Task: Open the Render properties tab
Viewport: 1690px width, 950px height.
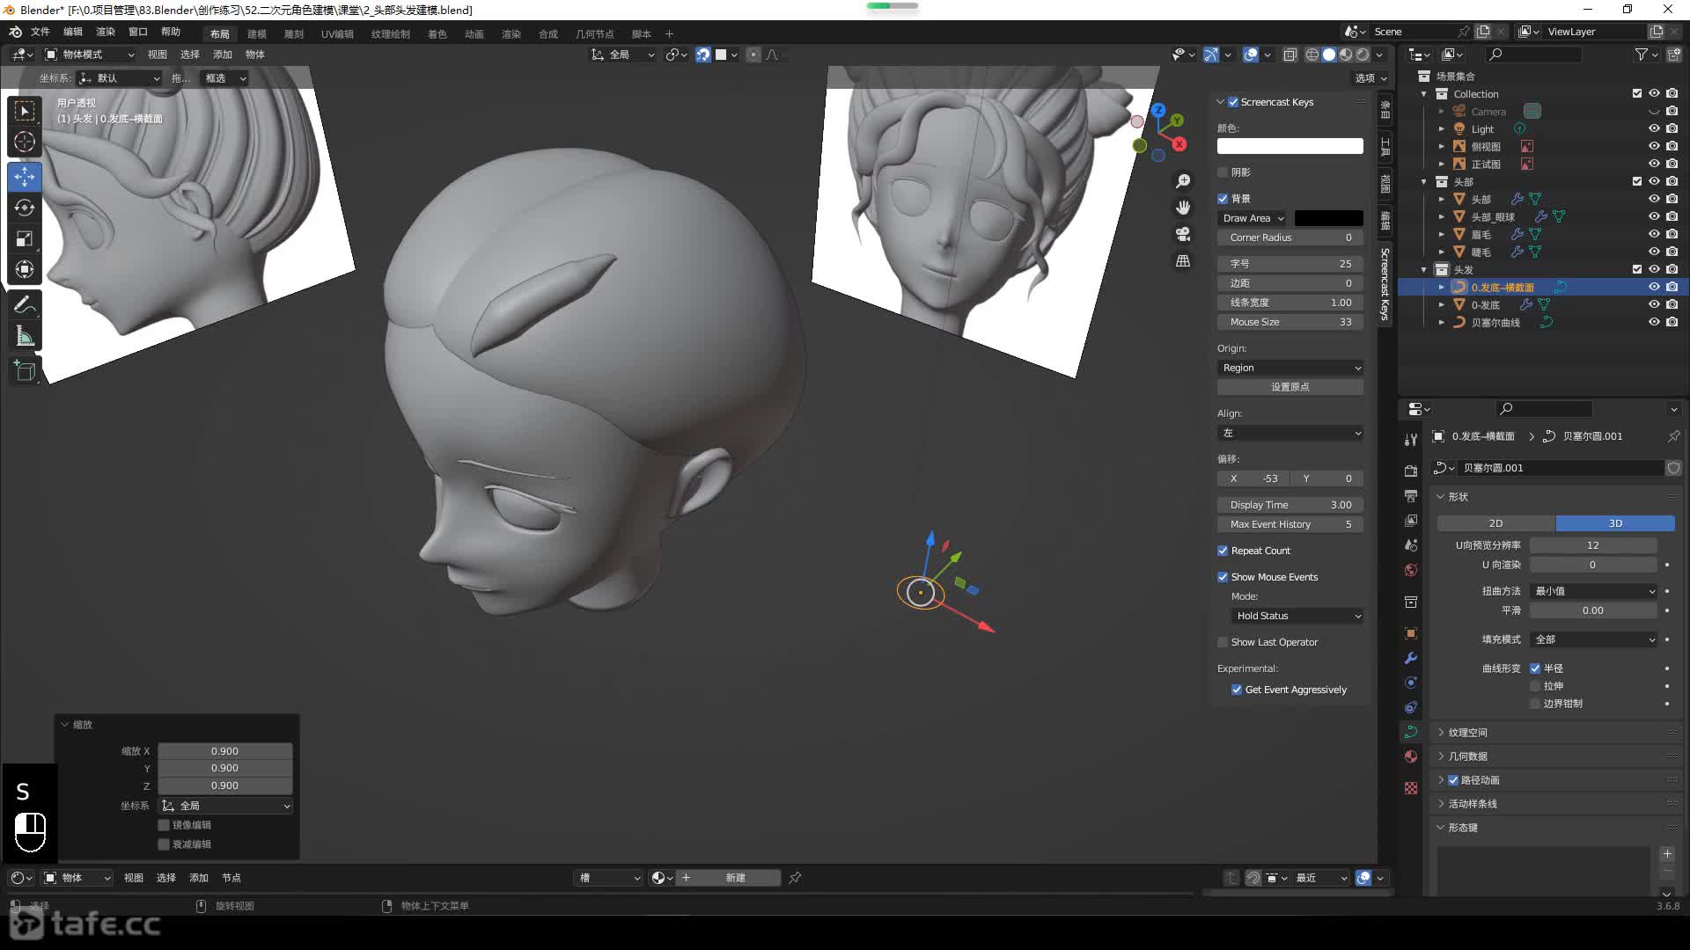Action: [x=1411, y=471]
